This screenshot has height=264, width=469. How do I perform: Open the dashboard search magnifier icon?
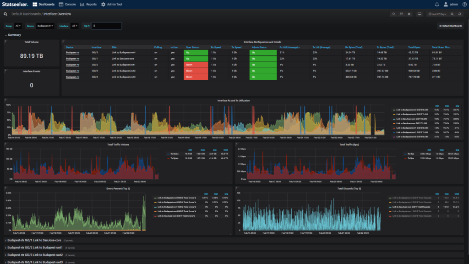[5, 14]
